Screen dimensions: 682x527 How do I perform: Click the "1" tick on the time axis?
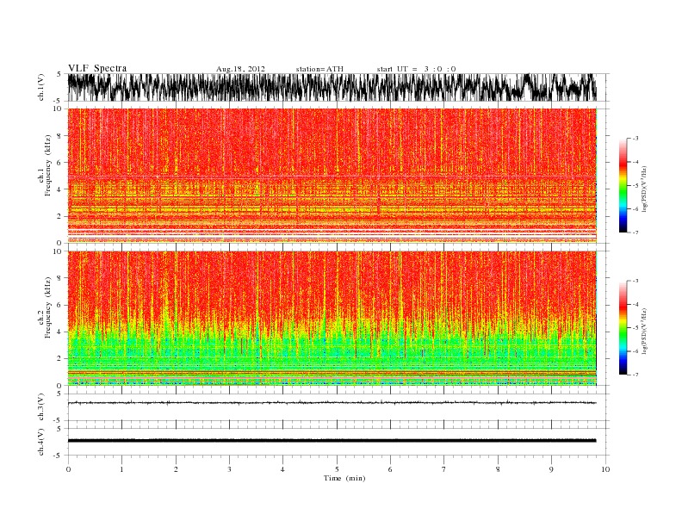coord(121,469)
